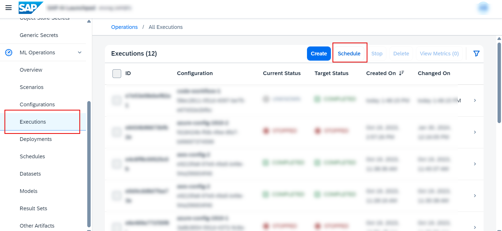Open Deployments from the sidebar
The width and height of the screenshot is (502, 231).
coord(36,139)
